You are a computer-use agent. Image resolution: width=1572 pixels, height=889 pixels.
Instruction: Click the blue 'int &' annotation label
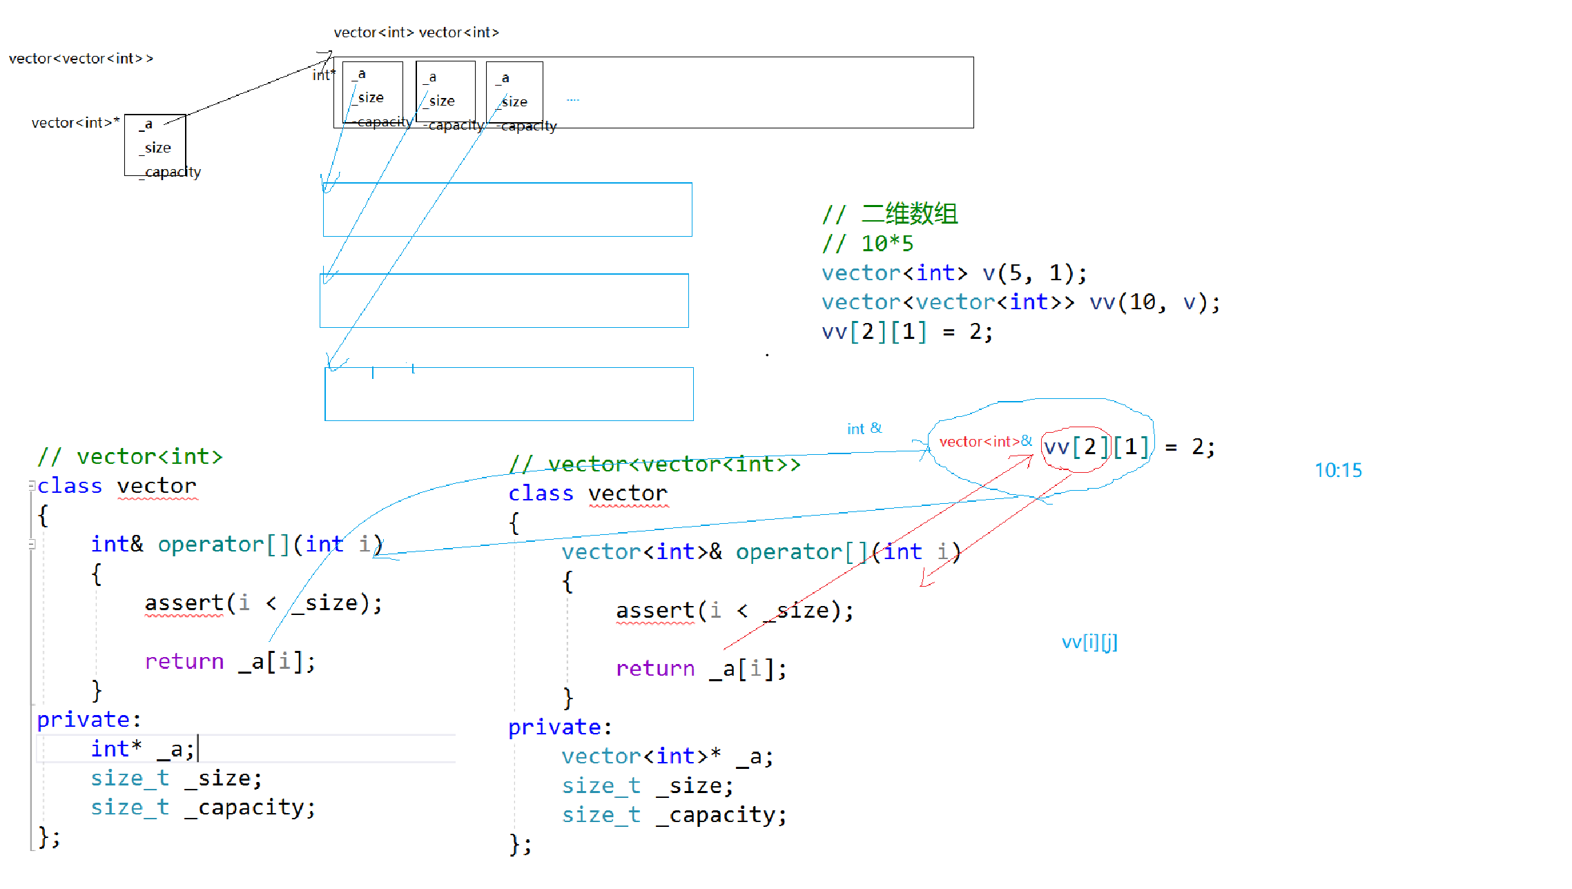tap(864, 429)
